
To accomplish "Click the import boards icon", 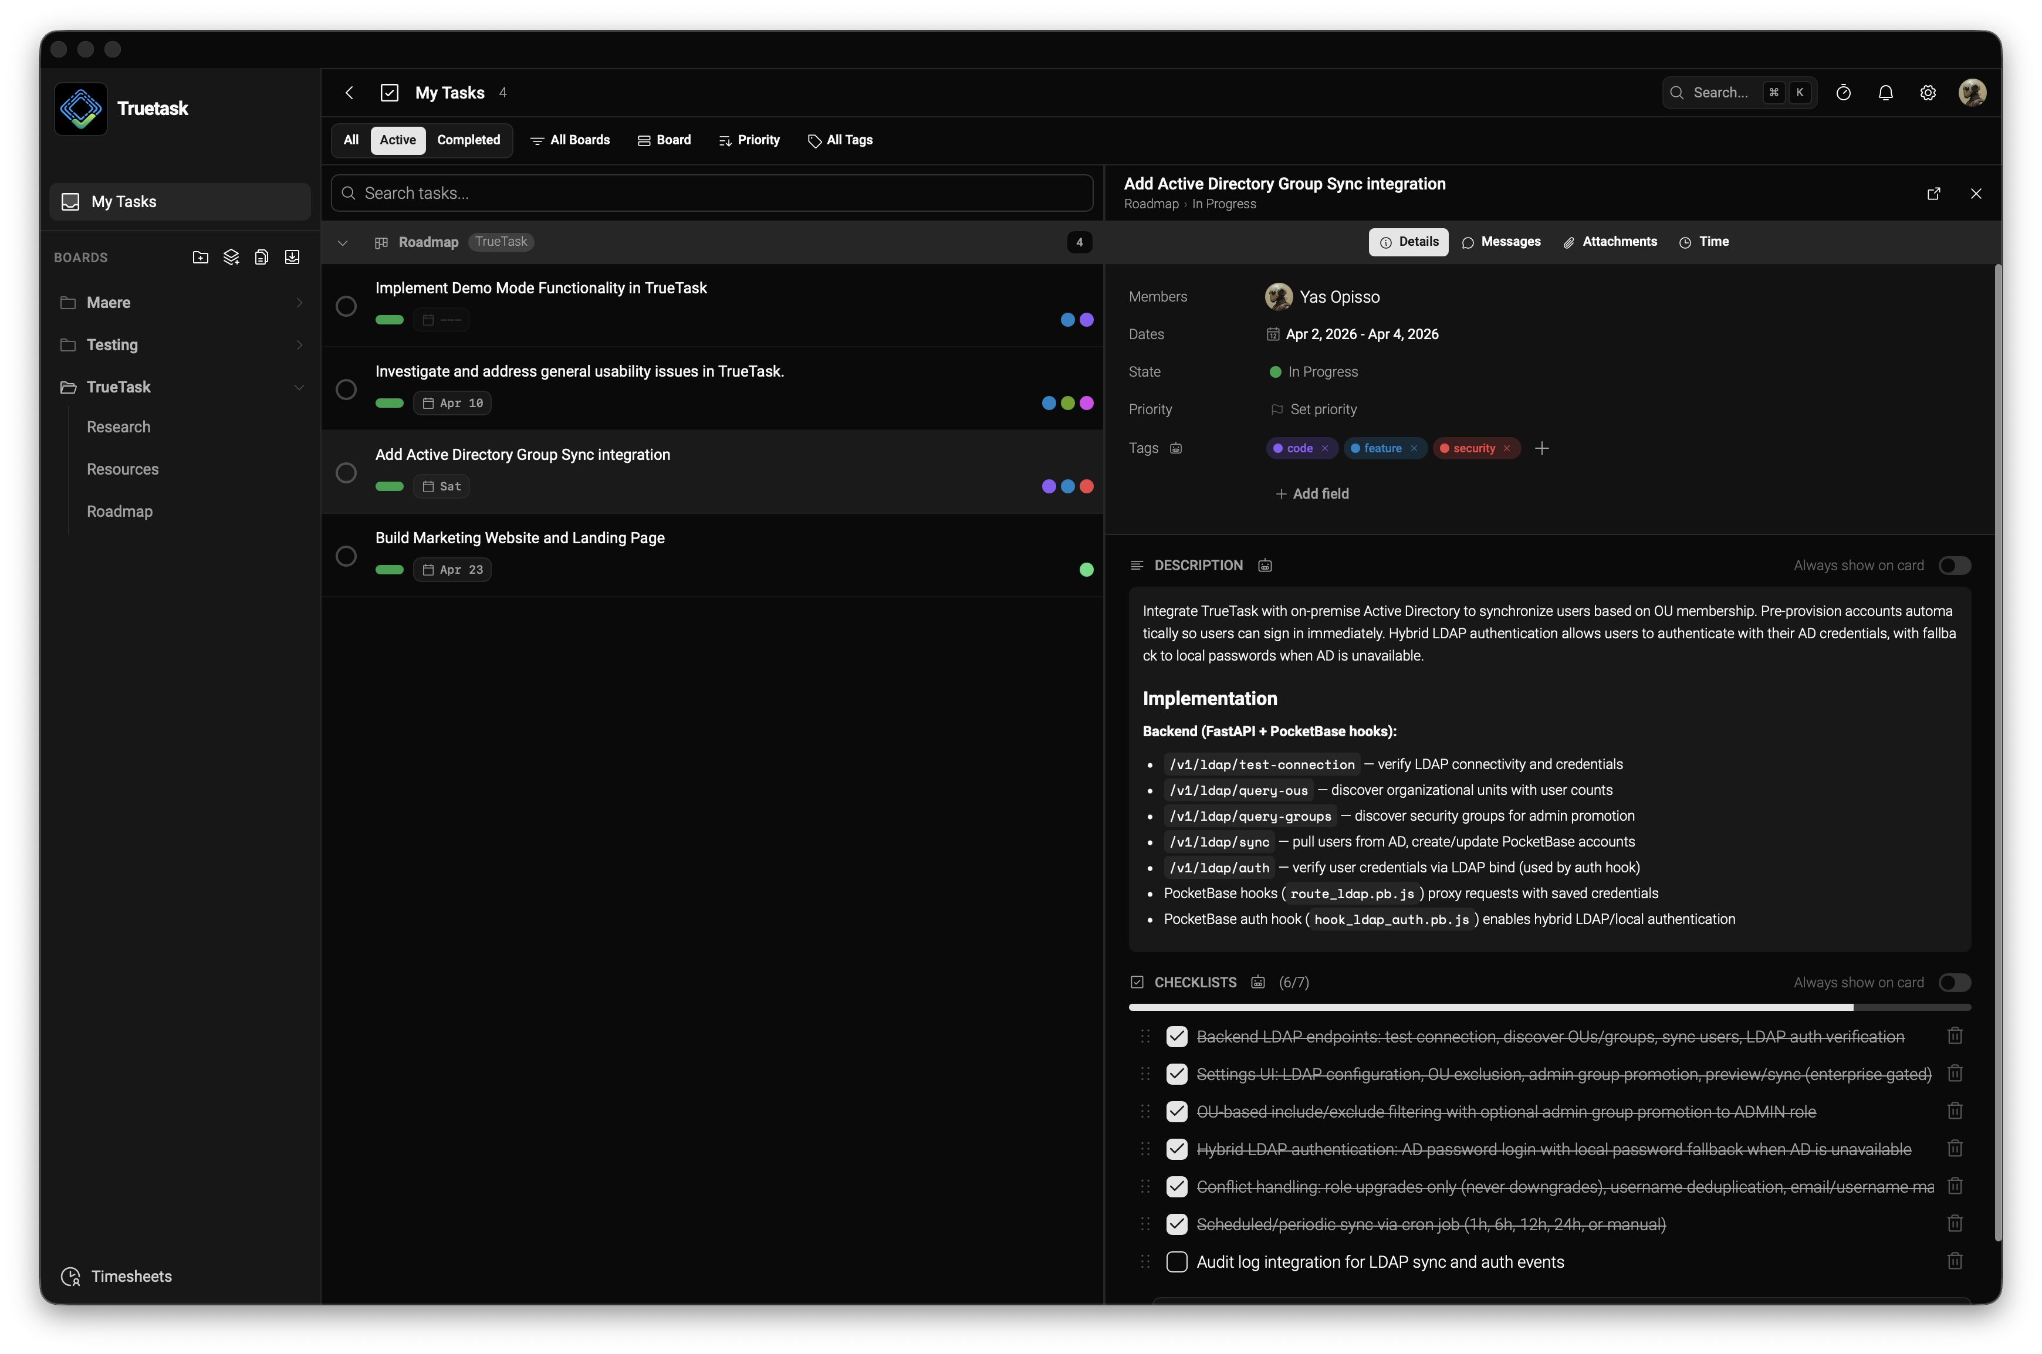I will [x=292, y=256].
